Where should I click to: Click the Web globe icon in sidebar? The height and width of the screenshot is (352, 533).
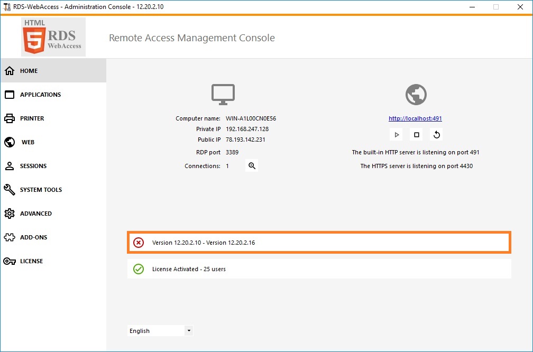click(10, 142)
